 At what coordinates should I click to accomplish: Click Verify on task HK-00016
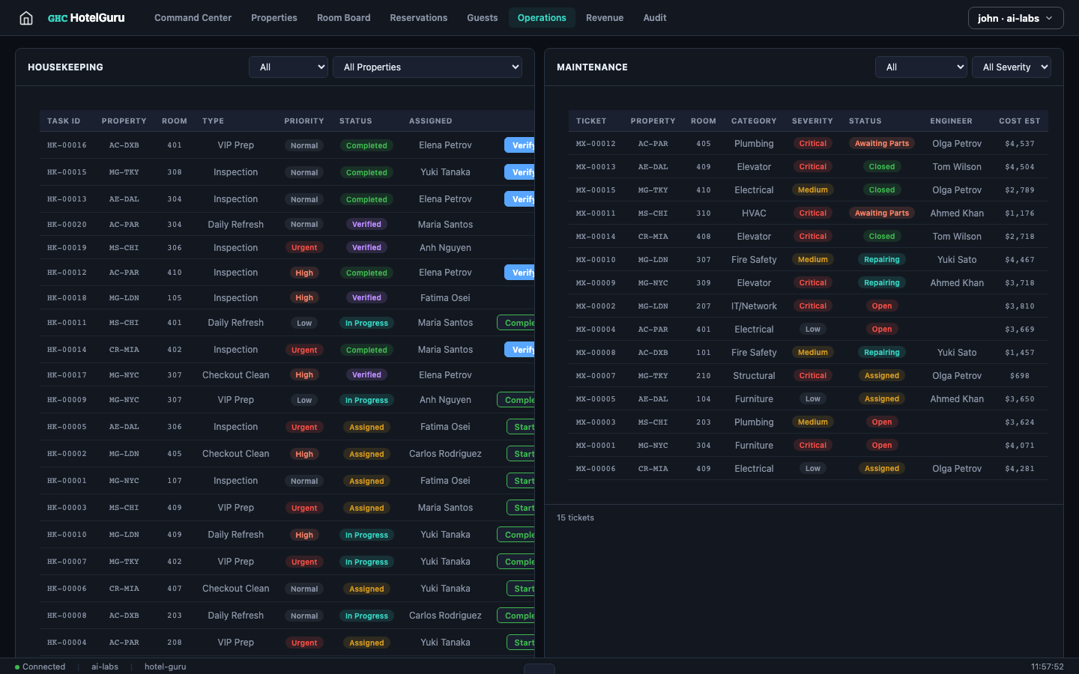522,145
